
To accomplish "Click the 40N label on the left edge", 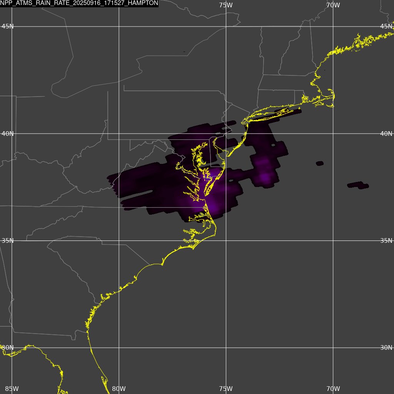I will point(8,134).
